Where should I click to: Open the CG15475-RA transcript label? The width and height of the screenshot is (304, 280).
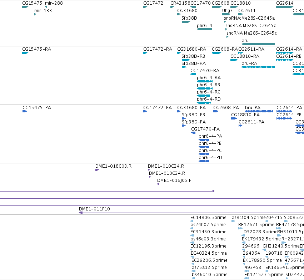coord(37,49)
